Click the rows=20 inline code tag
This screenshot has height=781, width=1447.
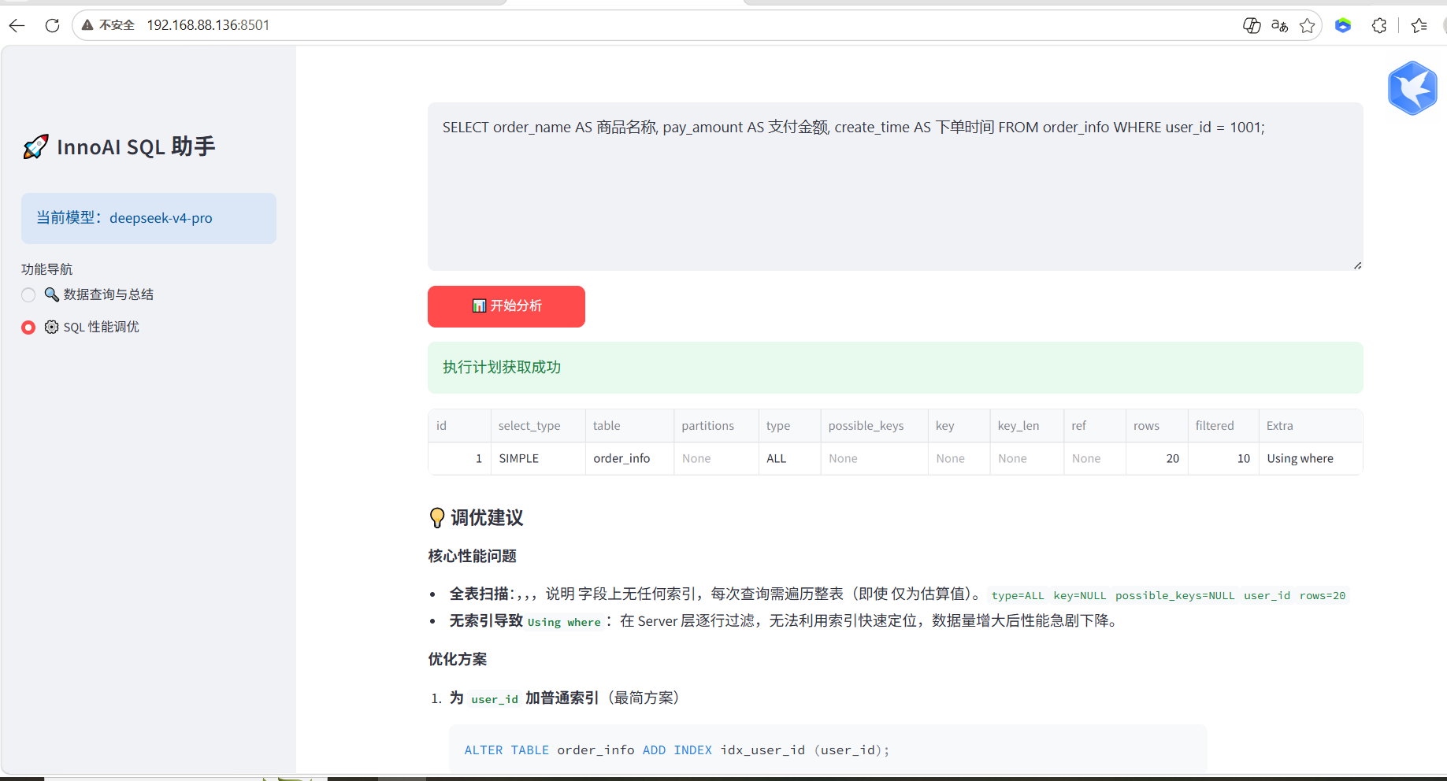[1323, 595]
